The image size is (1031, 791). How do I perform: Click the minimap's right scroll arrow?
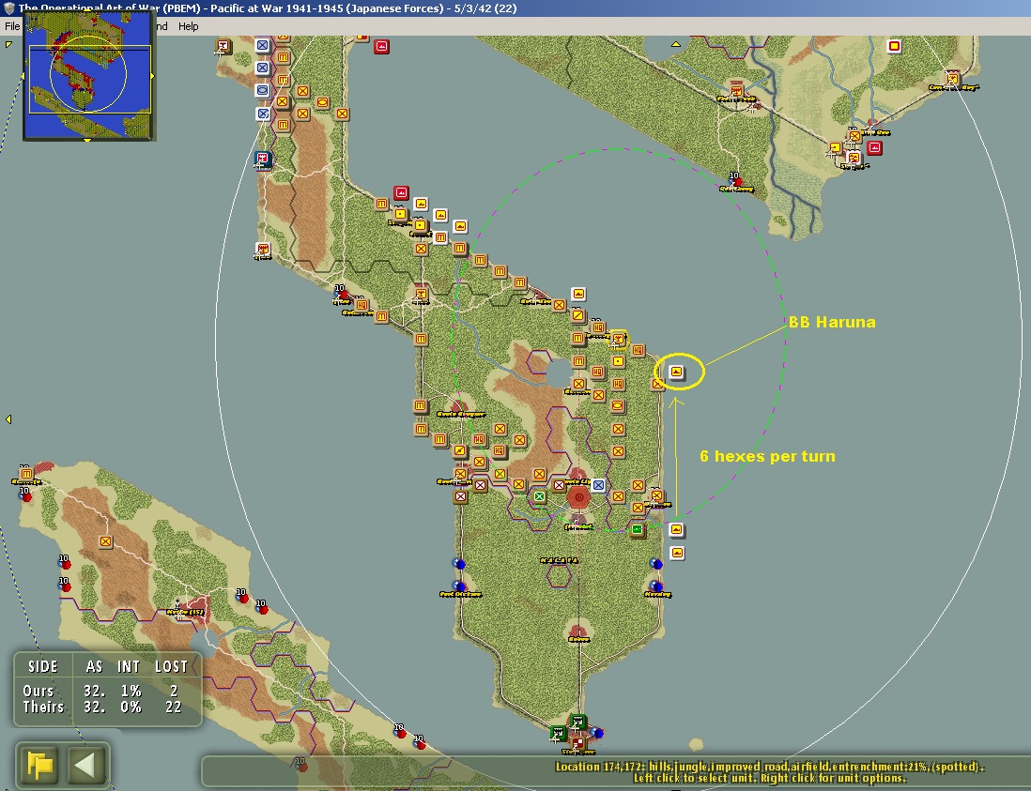click(153, 76)
